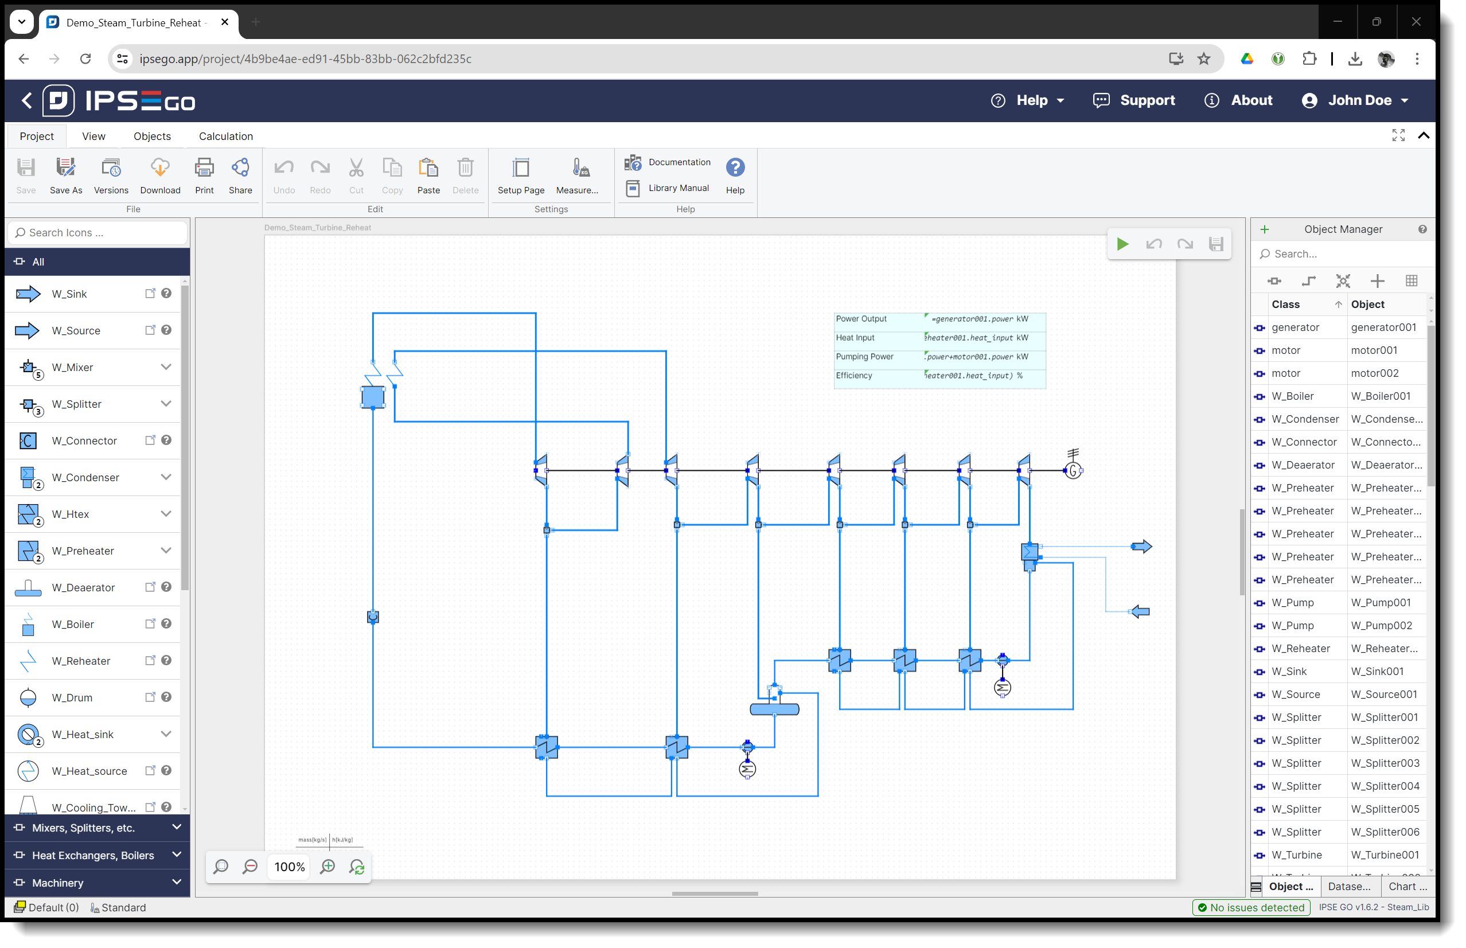
Task: Collapse the ribbon with the up chevron
Action: coord(1423,135)
